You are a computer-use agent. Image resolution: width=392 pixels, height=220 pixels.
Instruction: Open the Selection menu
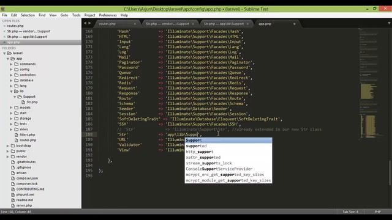(28, 15)
